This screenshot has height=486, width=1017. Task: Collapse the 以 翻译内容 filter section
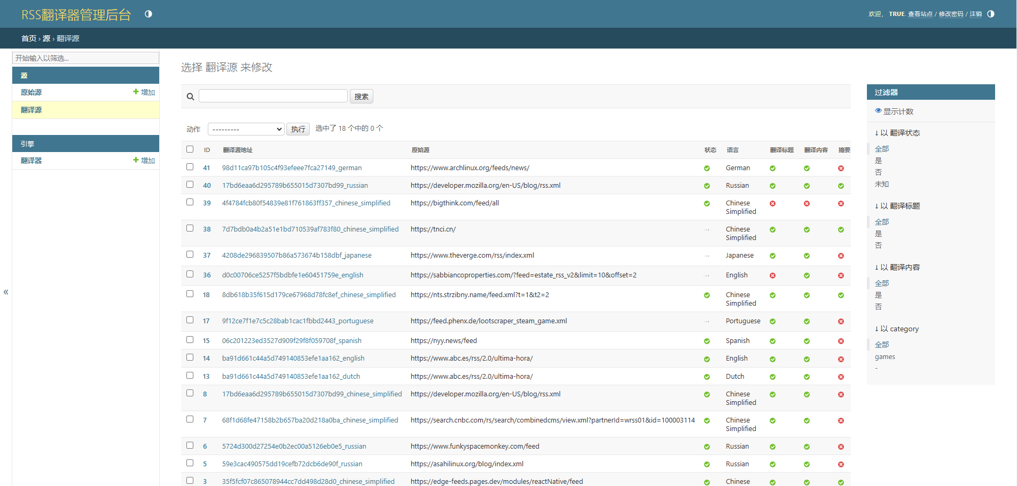(897, 267)
